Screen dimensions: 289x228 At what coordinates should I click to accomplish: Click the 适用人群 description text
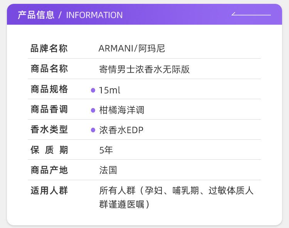[x=176, y=197]
